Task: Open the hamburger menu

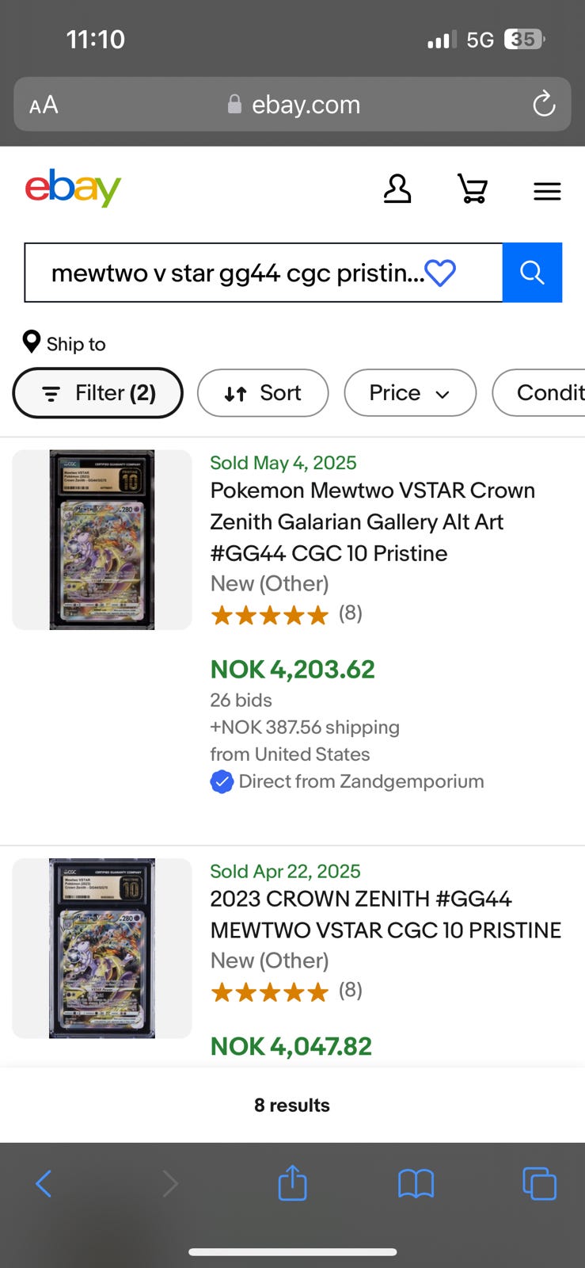Action: pos(547,191)
